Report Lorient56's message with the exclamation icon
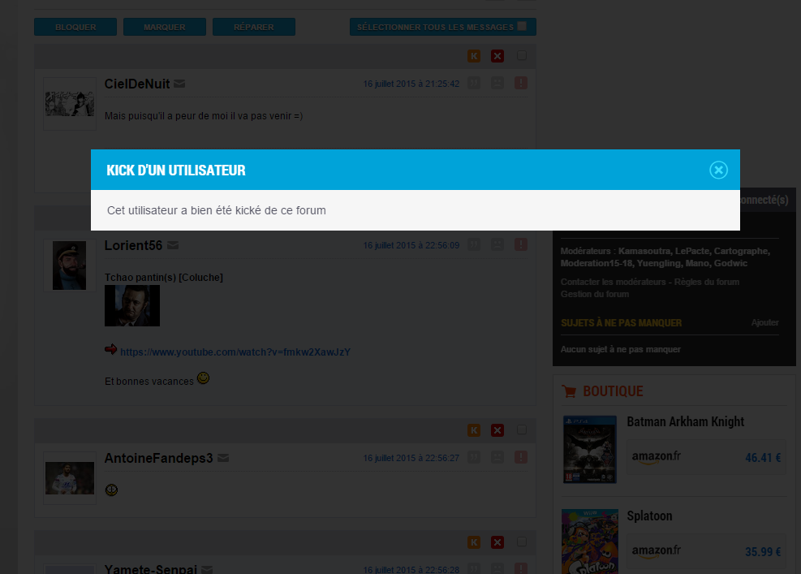 (521, 244)
